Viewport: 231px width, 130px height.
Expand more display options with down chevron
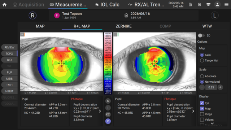pyautogui.click(x=212, y=123)
